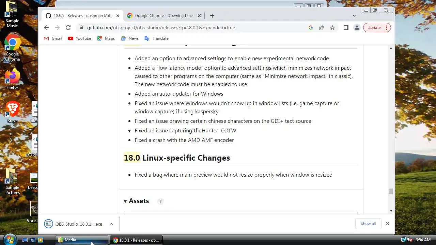Open the YouTube bookmark
This screenshot has width=436, height=245.
click(80, 38)
